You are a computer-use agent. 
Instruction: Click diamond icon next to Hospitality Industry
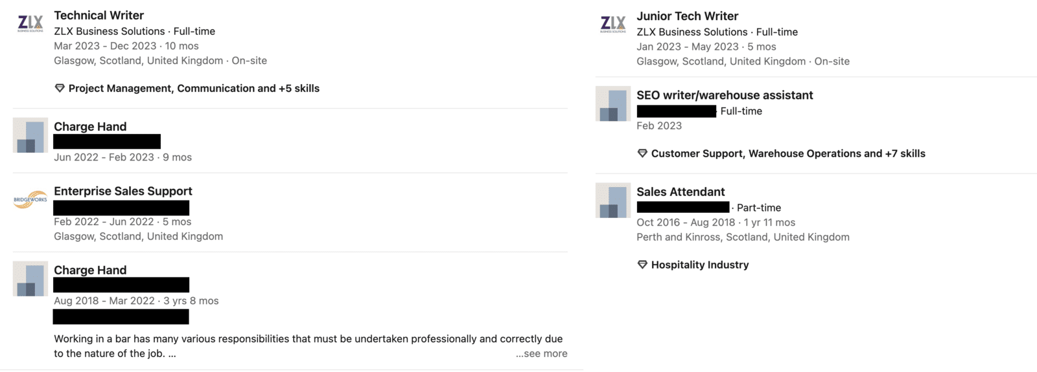[x=642, y=265]
